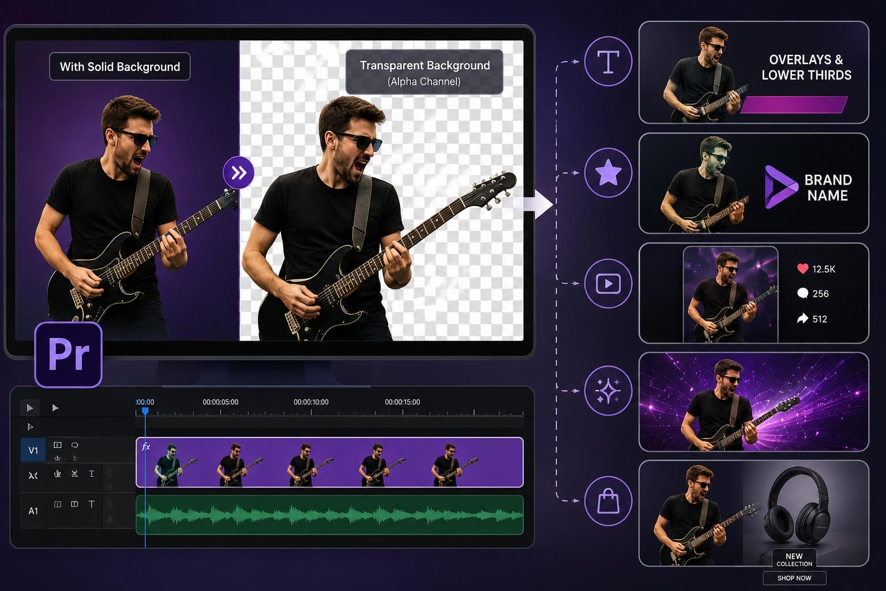Select the 'T' text overlay circle icon
Viewport: 886px width, 591px height.
(608, 61)
